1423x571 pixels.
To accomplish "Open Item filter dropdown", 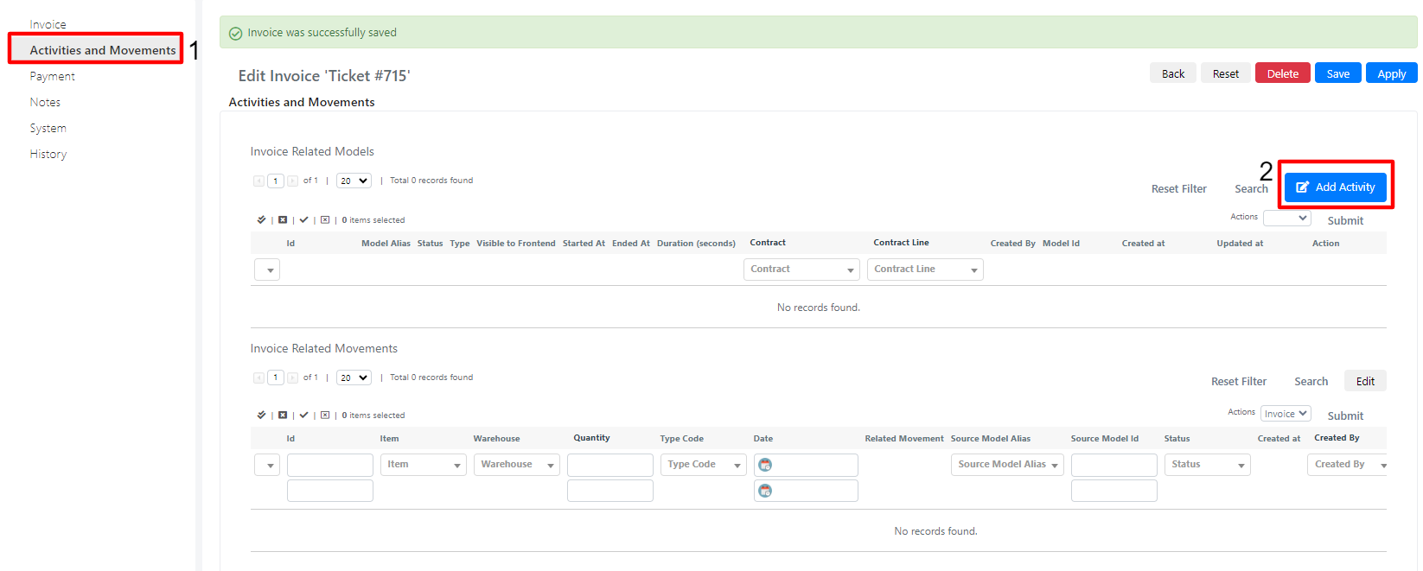I will [424, 465].
